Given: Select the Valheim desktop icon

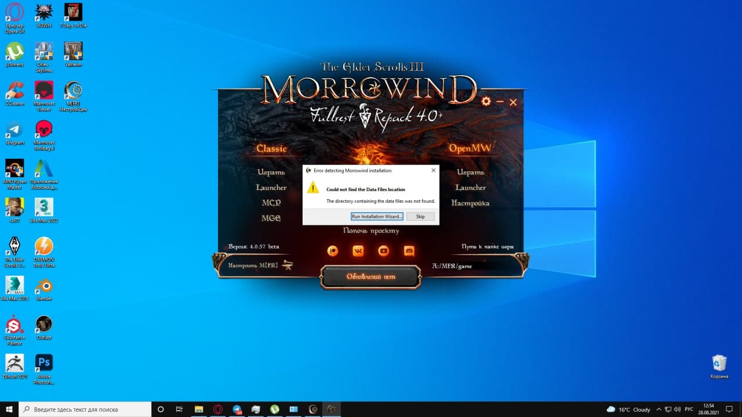Looking at the screenshot, I should coord(73,54).
